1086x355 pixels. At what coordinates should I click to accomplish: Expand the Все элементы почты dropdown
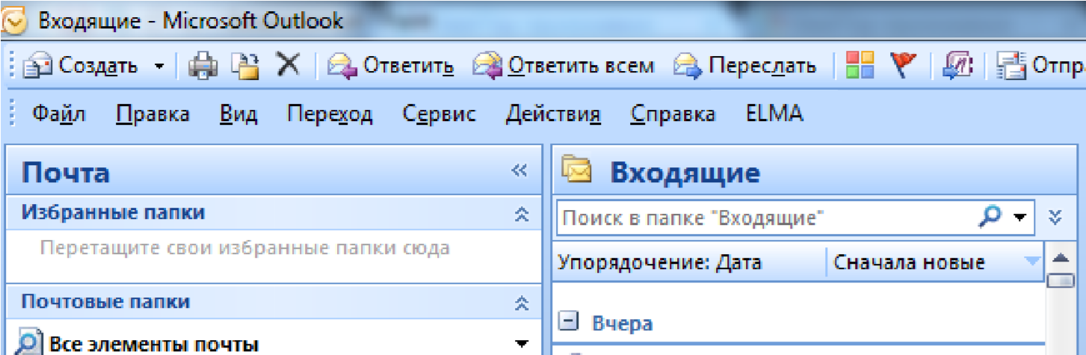(521, 344)
